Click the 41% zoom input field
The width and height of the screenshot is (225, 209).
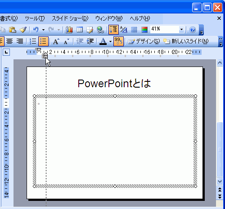pyautogui.click(x=165, y=29)
